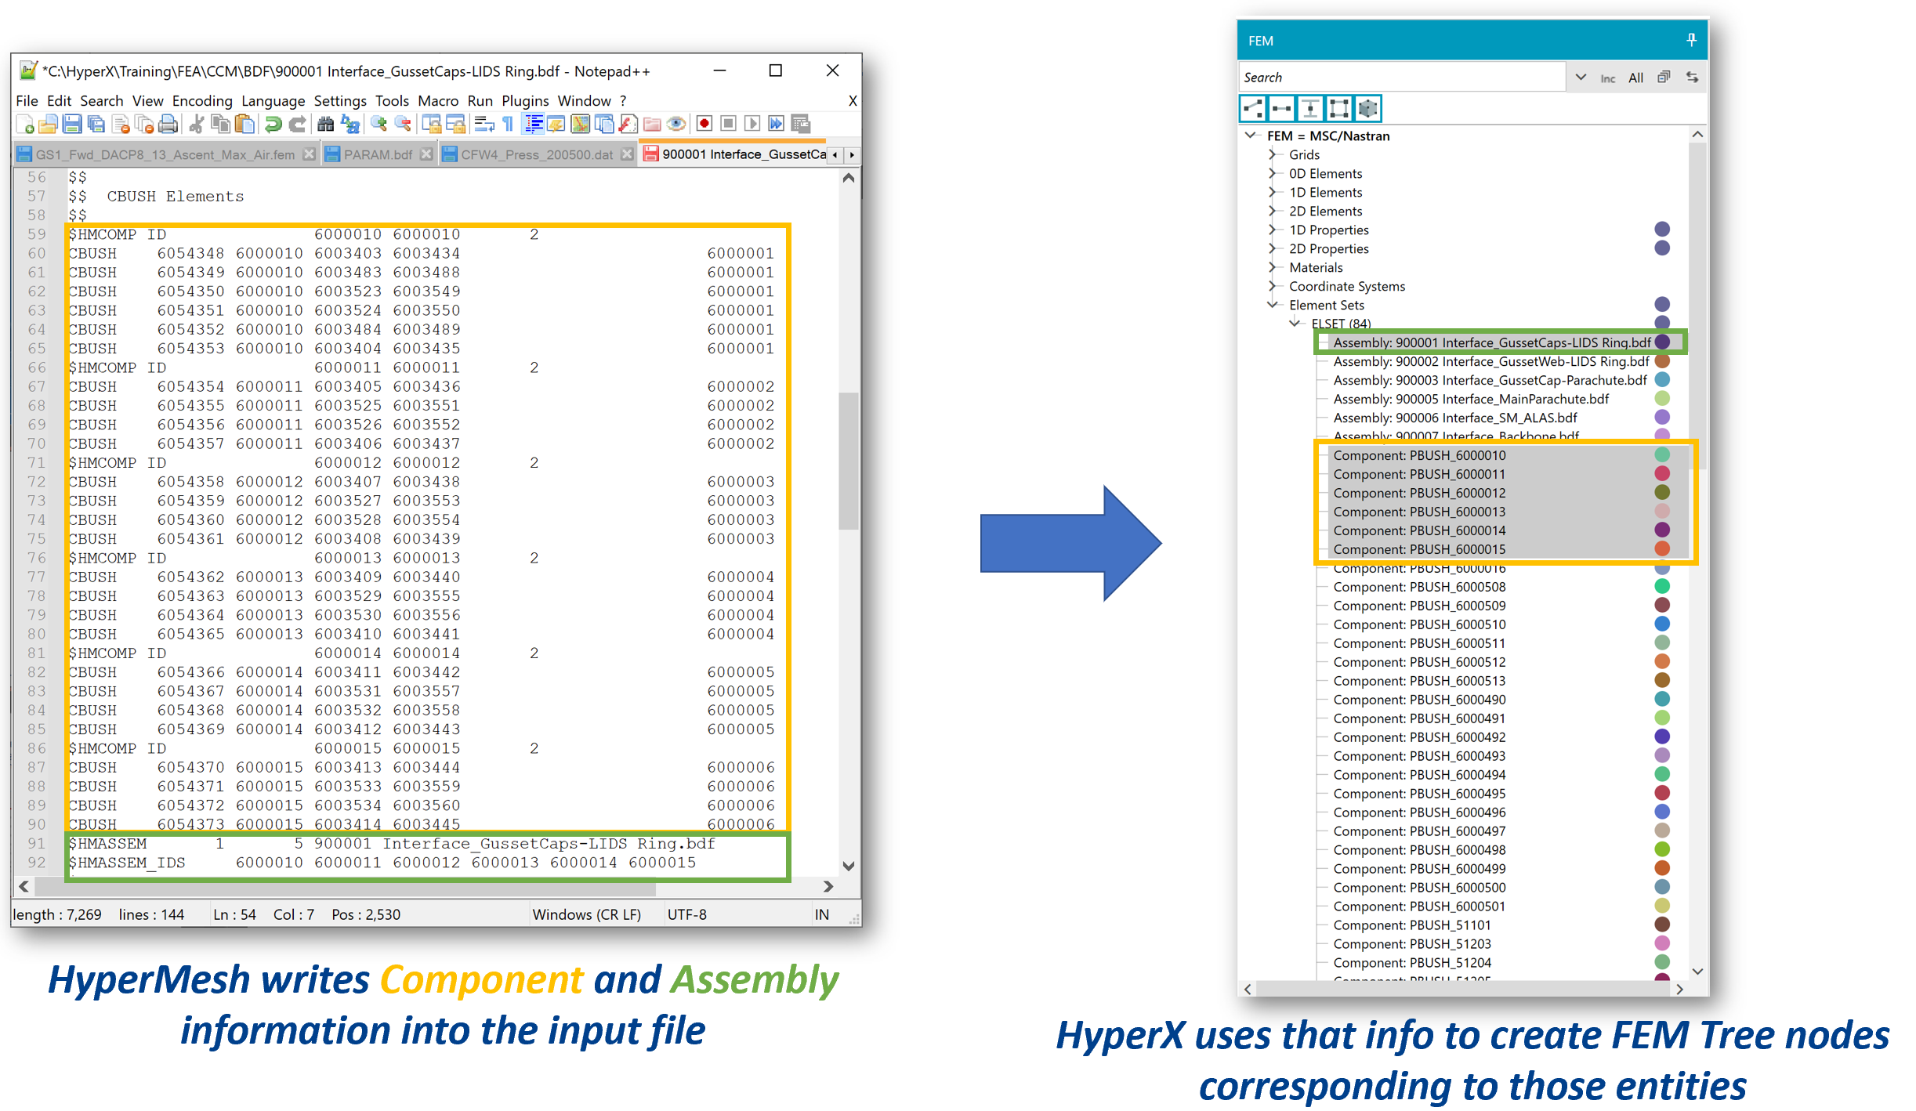Collapse the FEM = MSC/Nastran root node

click(x=1251, y=136)
